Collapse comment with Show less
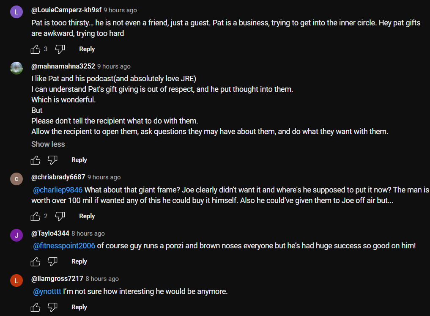430x316 pixels. point(48,144)
